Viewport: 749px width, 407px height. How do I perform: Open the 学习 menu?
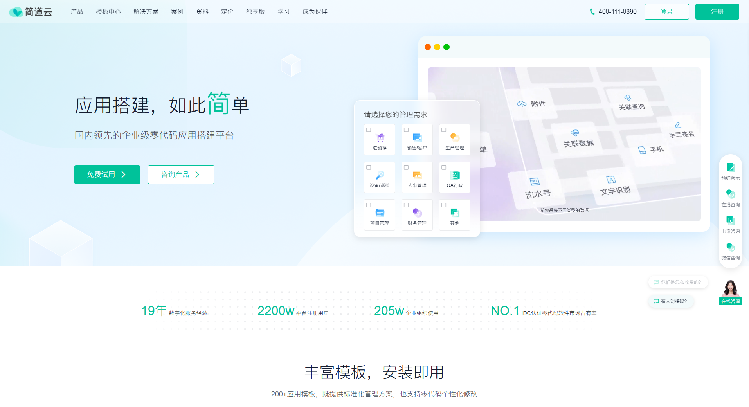[284, 12]
